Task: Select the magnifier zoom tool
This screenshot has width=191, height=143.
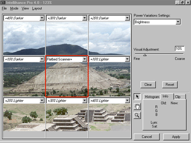Action: click(137, 115)
